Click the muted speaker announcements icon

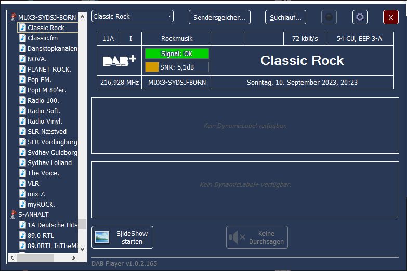[237, 237]
